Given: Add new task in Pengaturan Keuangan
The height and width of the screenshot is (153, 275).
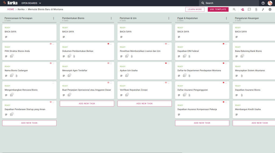Looking at the screenshot, I should [254, 123].
